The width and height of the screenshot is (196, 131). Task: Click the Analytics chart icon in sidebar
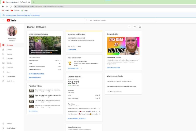3,54
